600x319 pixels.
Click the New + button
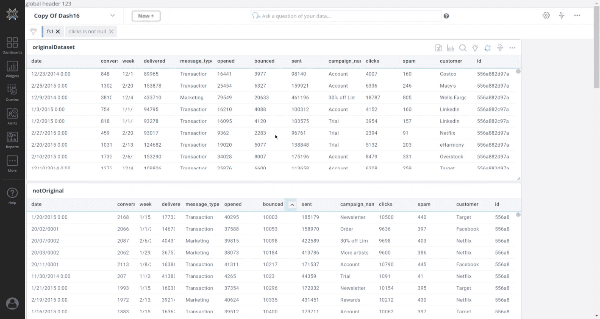146,16
